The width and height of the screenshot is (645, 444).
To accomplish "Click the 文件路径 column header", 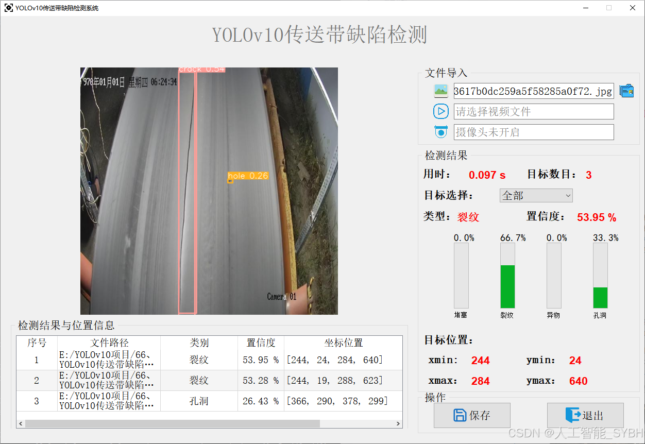I will [x=109, y=343].
